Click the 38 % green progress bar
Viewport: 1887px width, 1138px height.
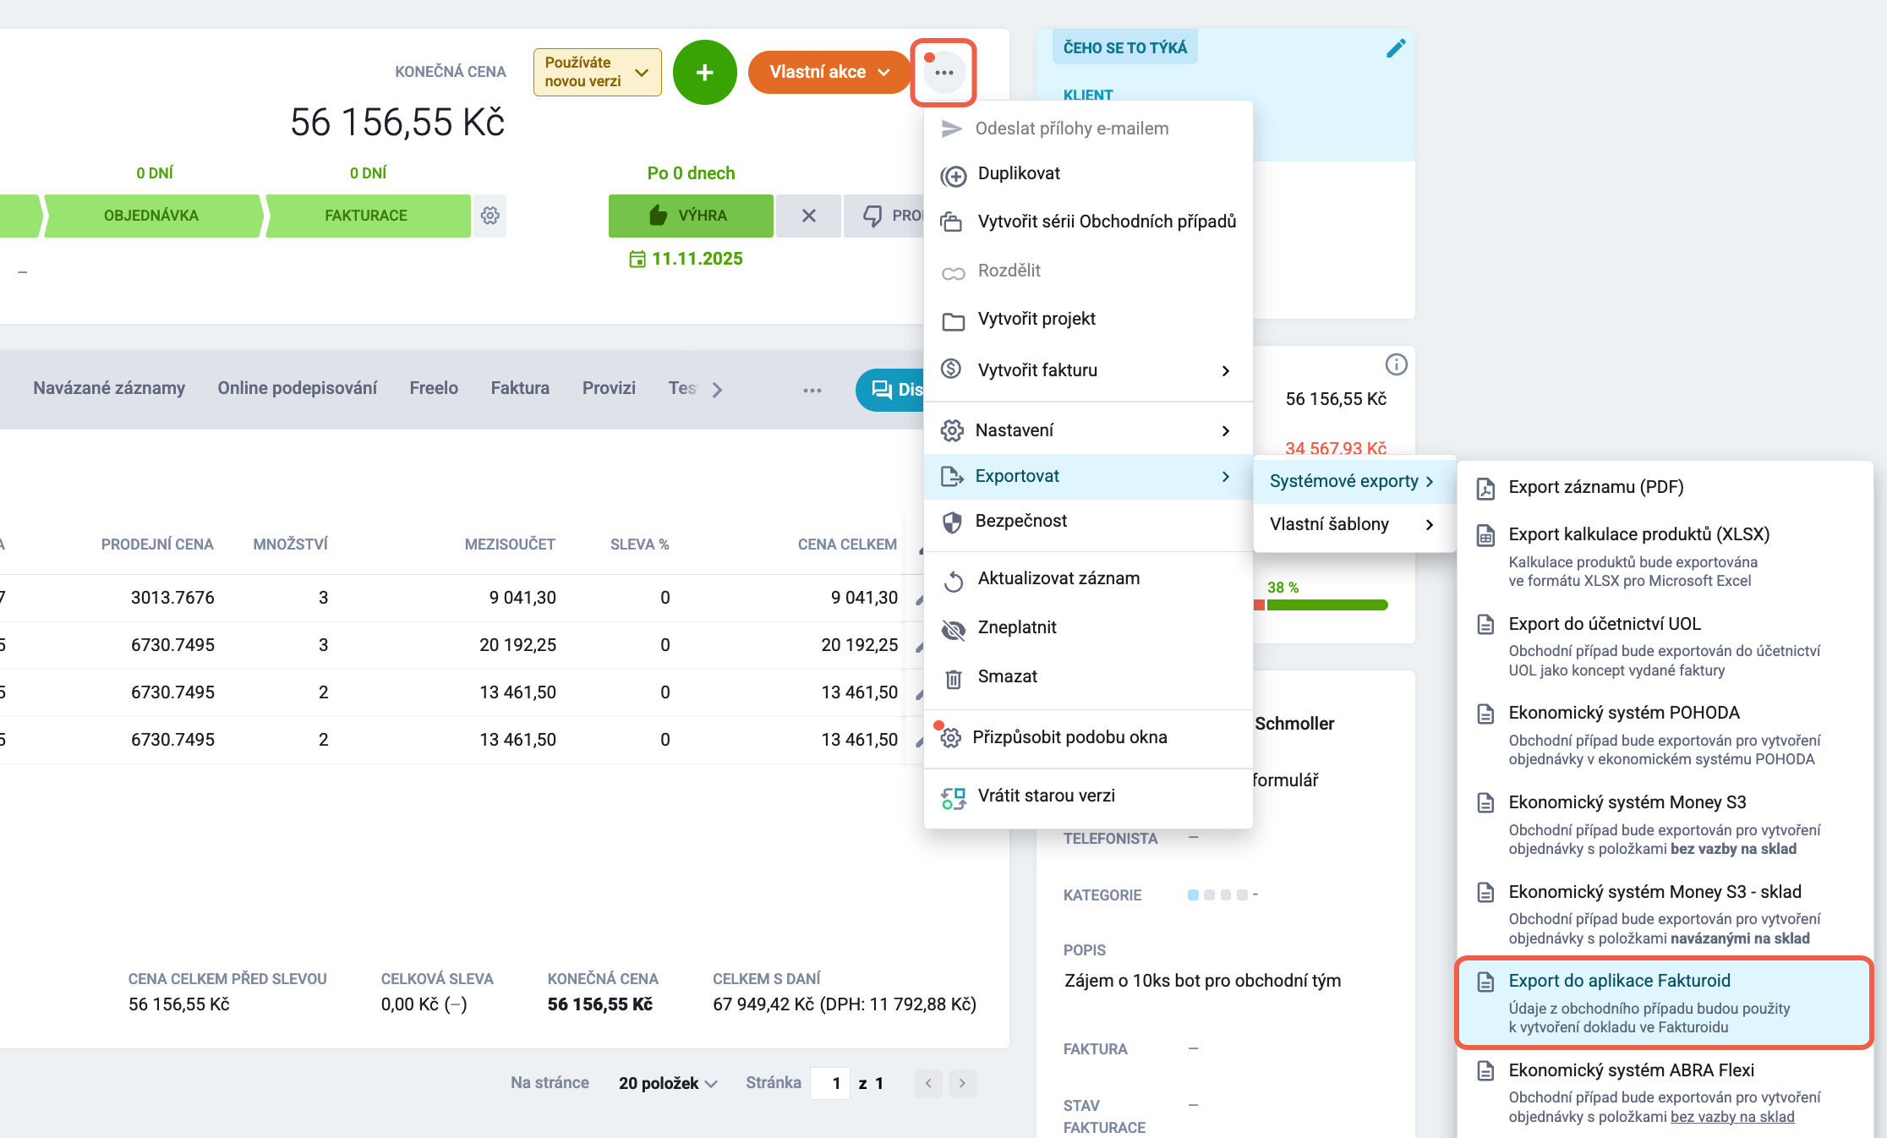(x=1326, y=605)
